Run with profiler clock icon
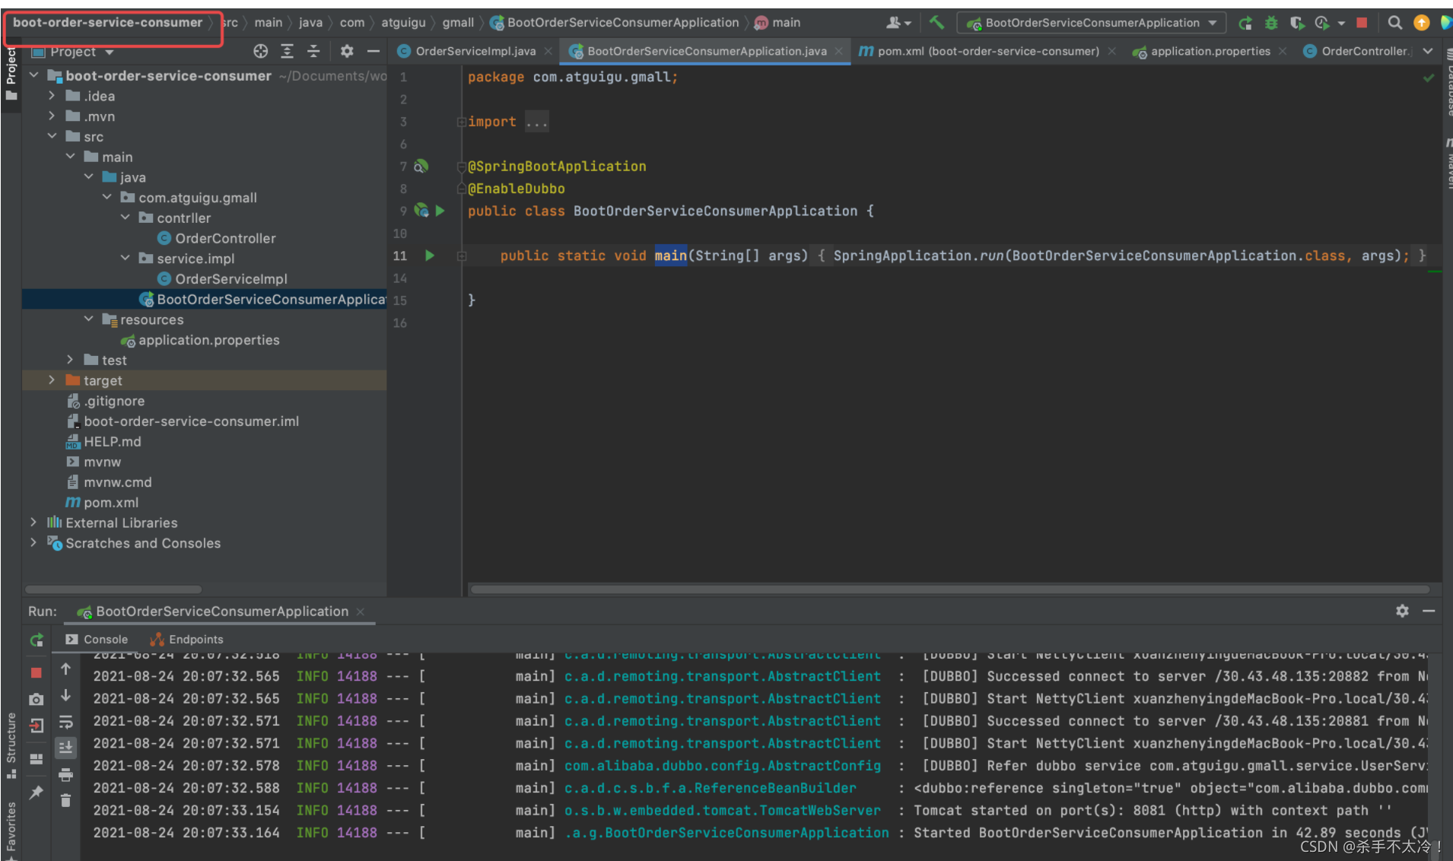The height and width of the screenshot is (861, 1453). [1322, 23]
